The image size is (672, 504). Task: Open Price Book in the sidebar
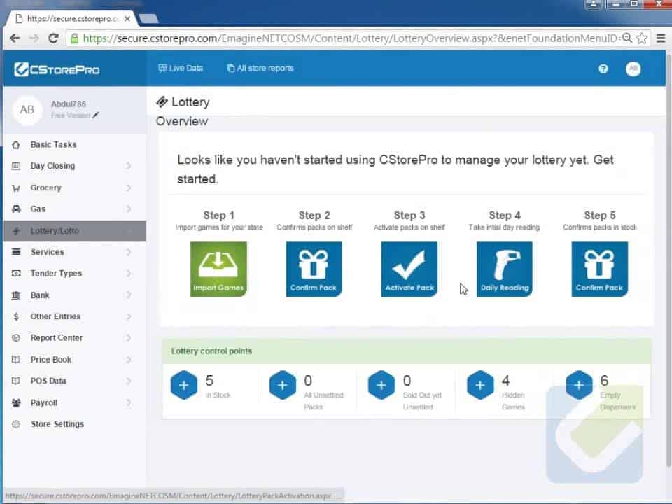point(75,360)
